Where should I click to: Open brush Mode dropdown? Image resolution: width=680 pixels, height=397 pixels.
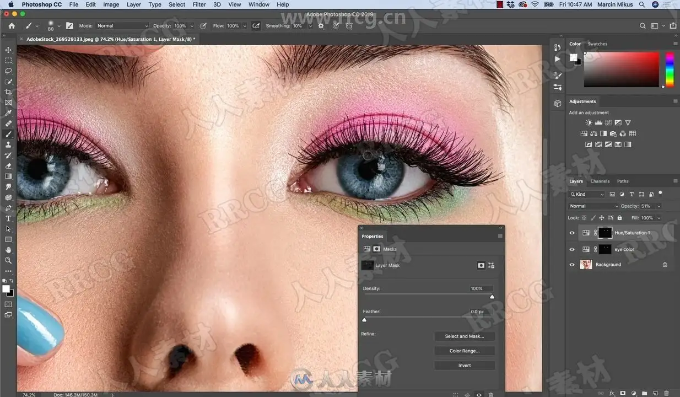pyautogui.click(x=122, y=26)
